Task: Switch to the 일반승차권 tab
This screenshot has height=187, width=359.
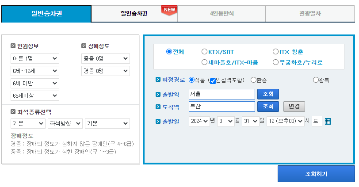Action: [46, 14]
